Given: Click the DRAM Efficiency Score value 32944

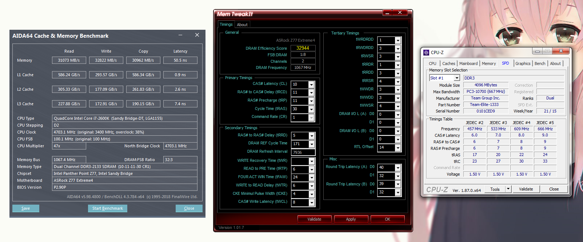Looking at the screenshot, I should [303, 48].
